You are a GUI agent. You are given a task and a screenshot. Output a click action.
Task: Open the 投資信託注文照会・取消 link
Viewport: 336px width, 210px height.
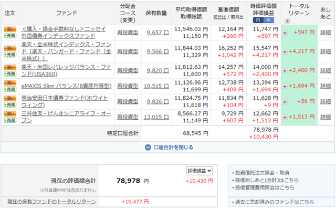pyautogui.click(x=262, y=173)
